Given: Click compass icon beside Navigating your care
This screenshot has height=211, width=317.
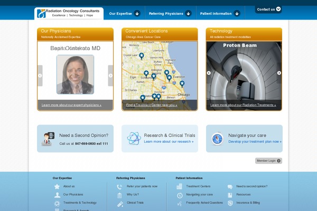Looking at the screenshot, I should 180,195.
